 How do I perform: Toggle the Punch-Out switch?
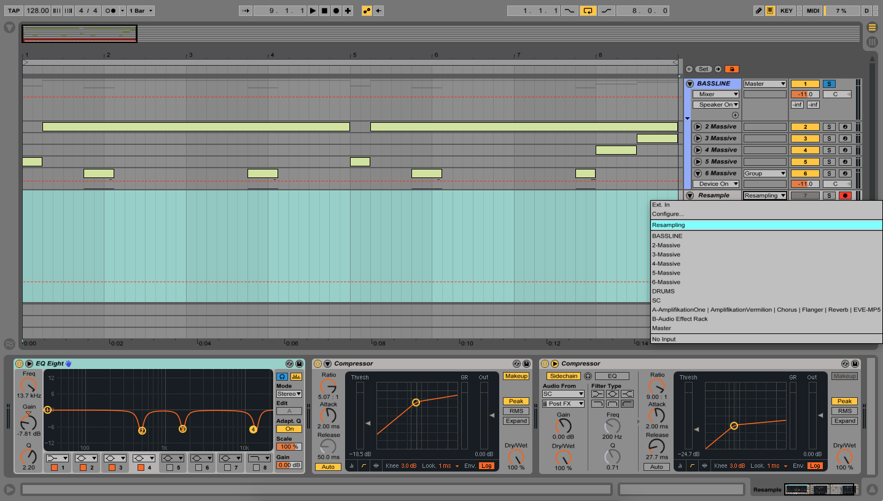point(607,10)
